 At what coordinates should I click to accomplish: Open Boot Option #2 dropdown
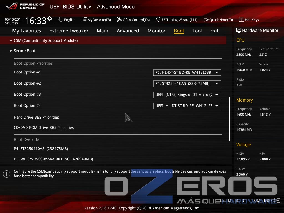187,83
